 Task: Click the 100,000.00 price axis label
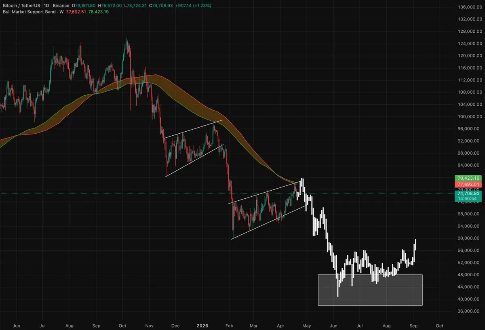(470, 117)
